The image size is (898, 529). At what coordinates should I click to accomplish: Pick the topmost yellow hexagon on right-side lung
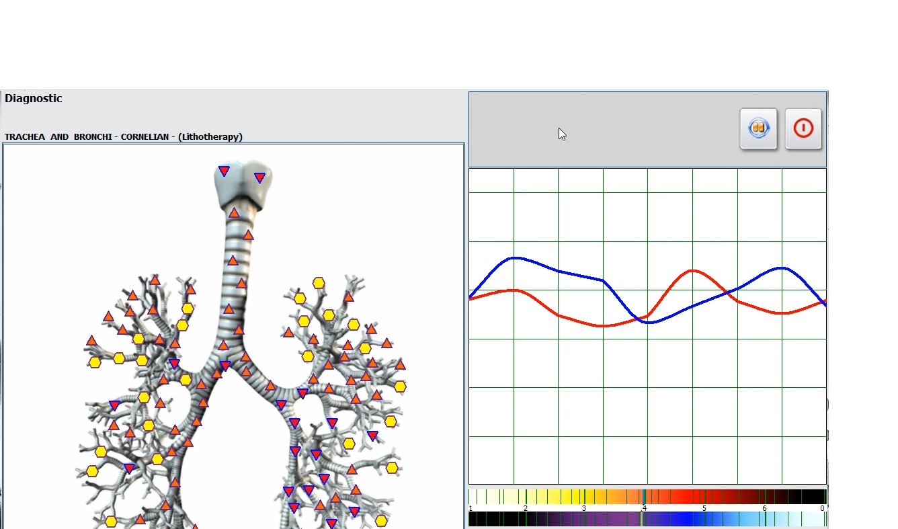(319, 284)
